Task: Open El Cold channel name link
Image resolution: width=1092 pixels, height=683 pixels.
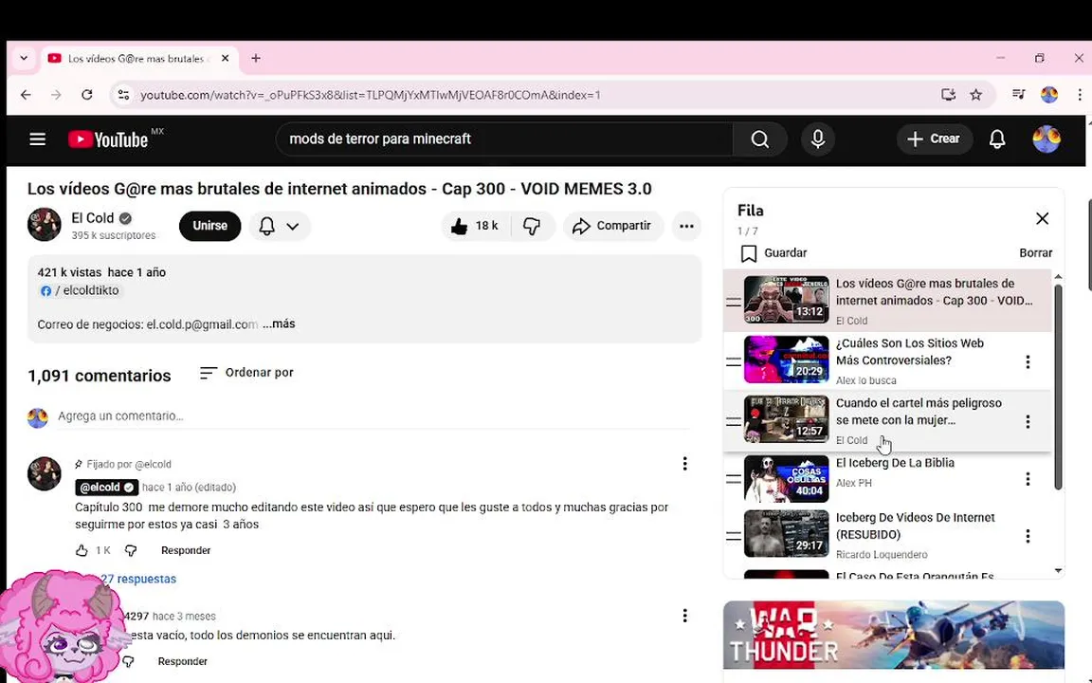Action: (x=92, y=218)
